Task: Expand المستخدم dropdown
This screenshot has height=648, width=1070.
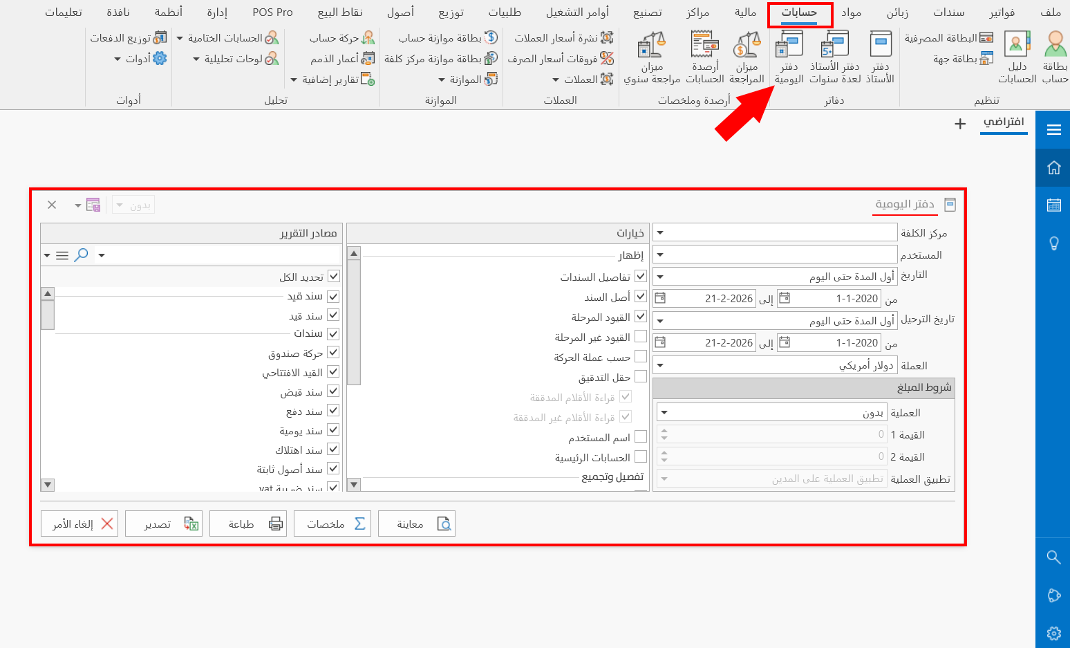Action: pos(660,254)
